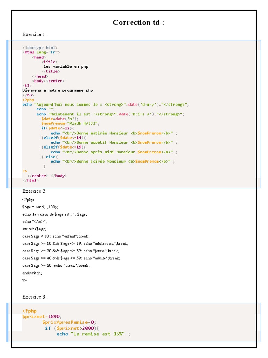Screen dimensions: 268x358
Task: Click the "Correction td :" title
Action: click(x=139, y=23)
